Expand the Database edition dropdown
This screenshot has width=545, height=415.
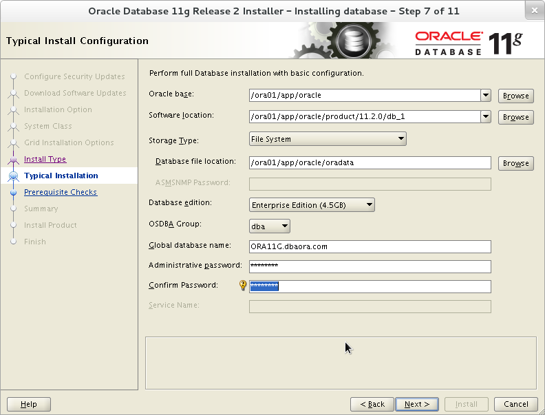[x=312, y=205]
